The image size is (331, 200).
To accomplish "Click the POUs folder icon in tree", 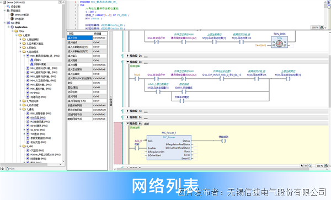I will point(16,31).
